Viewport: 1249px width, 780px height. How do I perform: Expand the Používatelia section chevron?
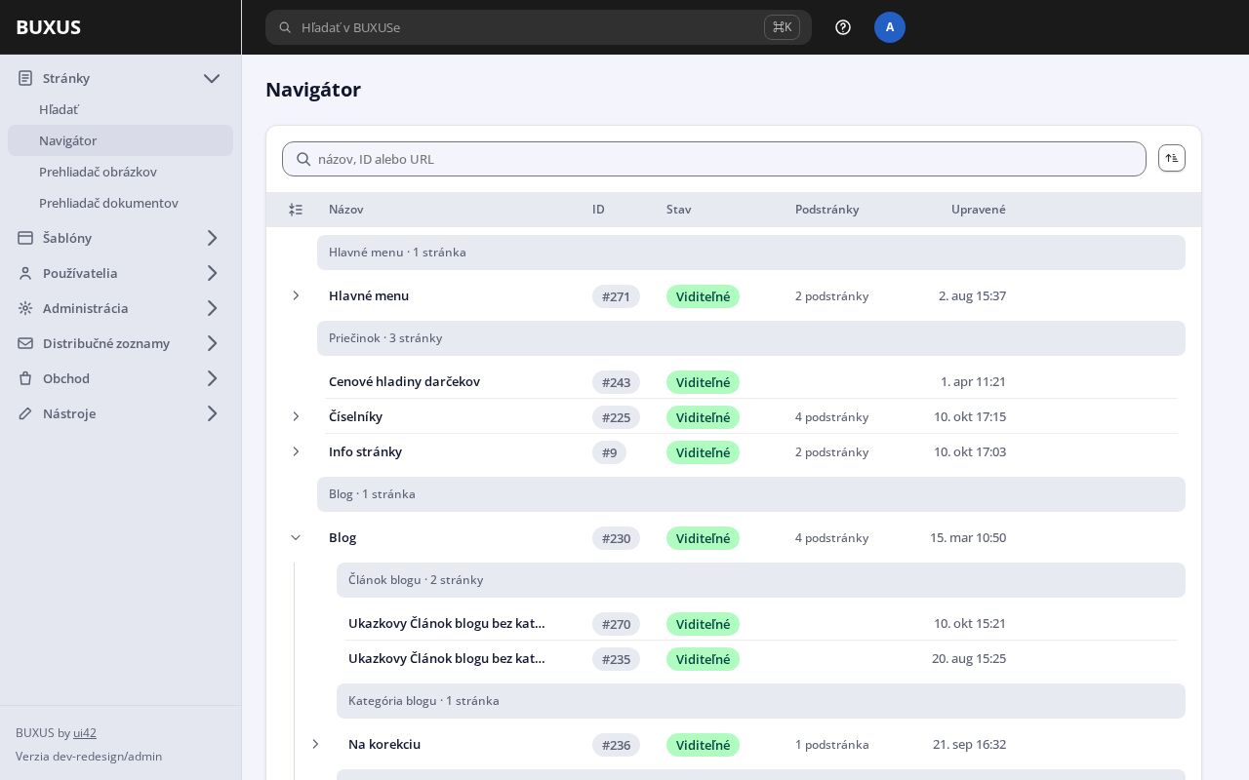[x=212, y=273]
